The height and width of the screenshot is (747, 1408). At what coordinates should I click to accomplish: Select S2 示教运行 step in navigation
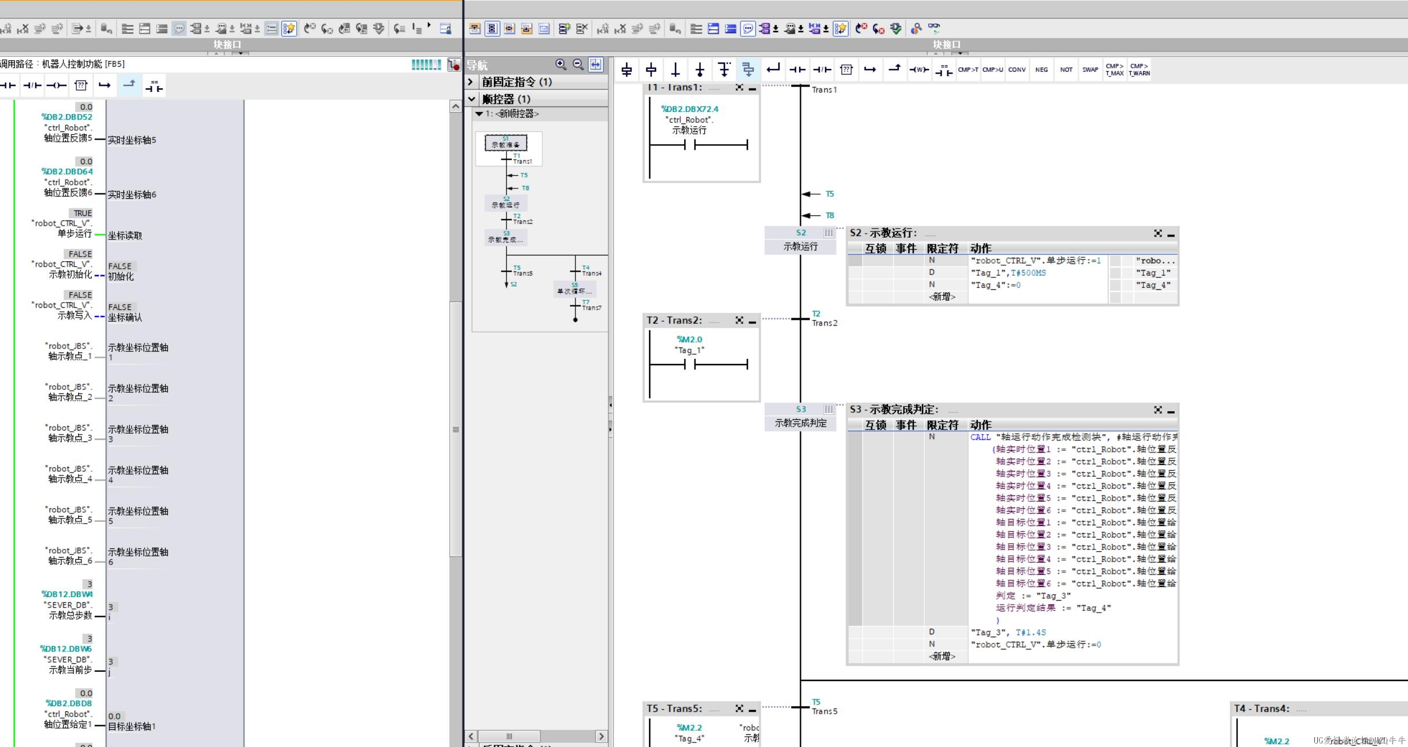506,203
